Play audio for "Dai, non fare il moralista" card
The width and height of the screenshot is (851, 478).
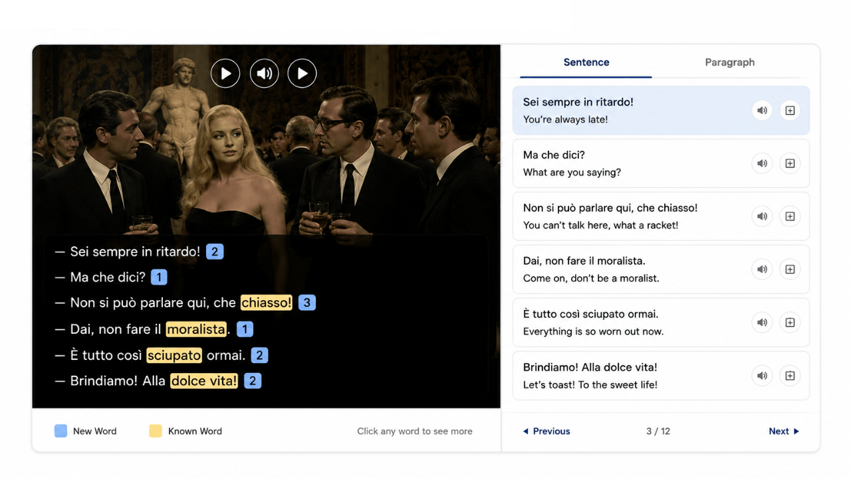click(x=762, y=270)
